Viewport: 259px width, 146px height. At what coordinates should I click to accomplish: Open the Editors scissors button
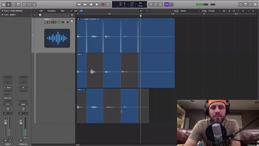pos(34,4)
